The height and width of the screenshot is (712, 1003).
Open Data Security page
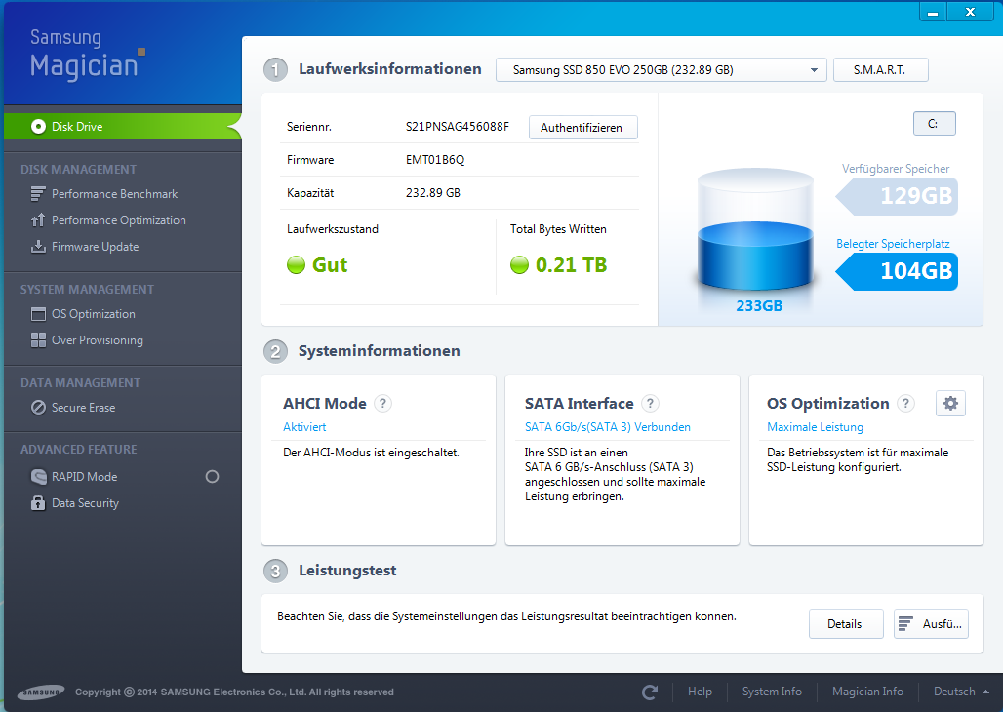coord(85,503)
